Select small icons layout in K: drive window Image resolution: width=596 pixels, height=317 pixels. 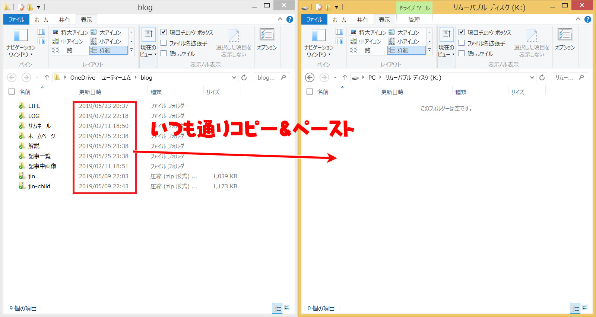point(404,41)
